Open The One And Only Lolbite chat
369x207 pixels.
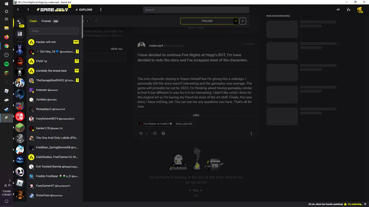(x=55, y=138)
